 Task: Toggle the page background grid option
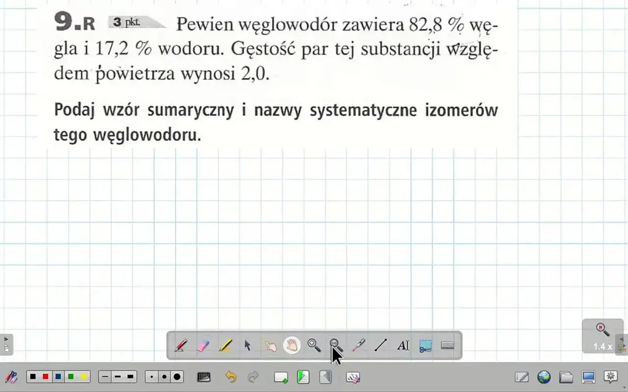[x=203, y=377]
